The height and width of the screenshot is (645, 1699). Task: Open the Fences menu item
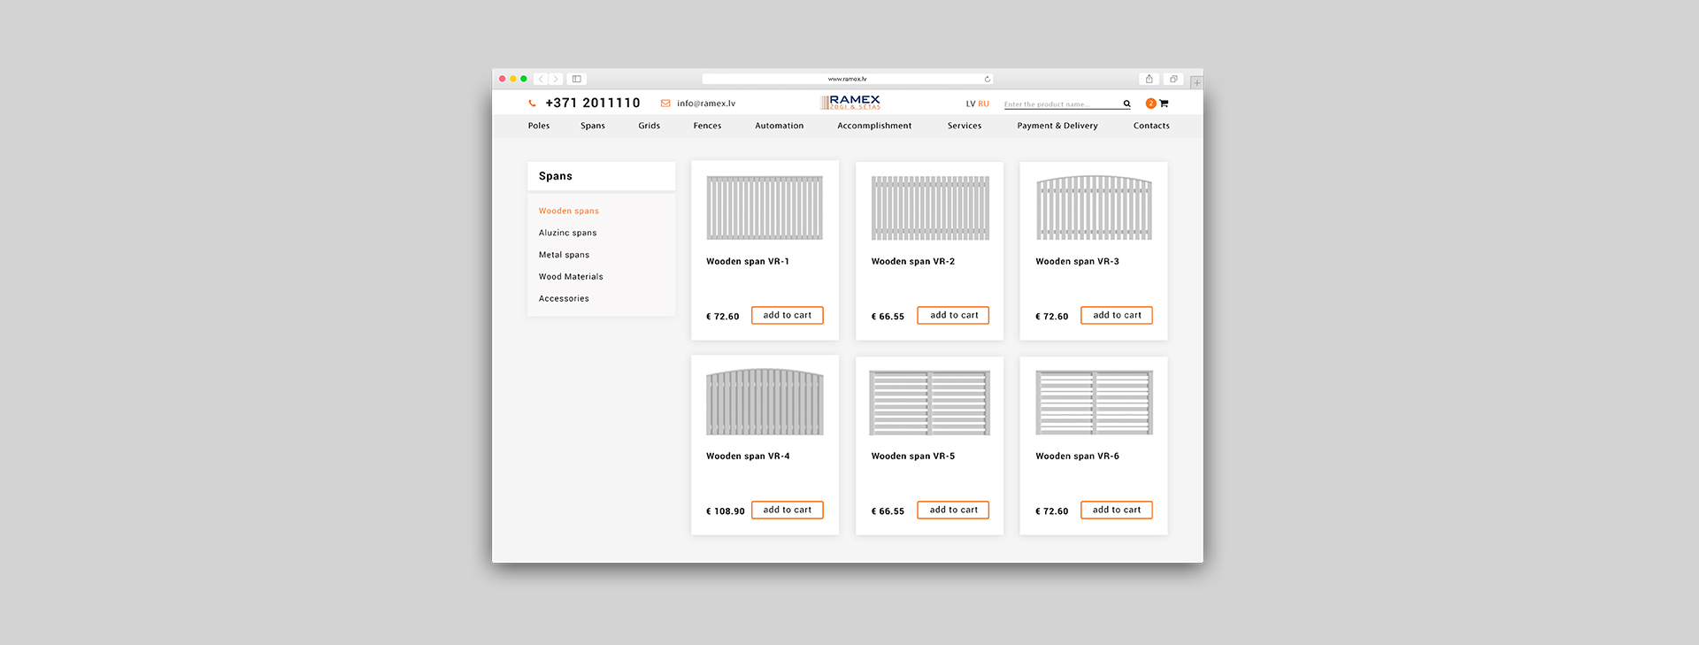tap(707, 126)
